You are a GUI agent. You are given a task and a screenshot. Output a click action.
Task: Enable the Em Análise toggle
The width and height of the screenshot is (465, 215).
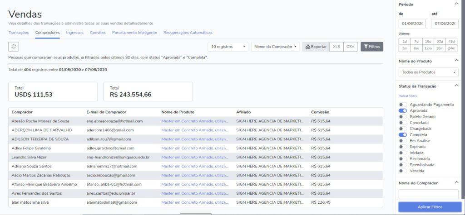click(402, 141)
